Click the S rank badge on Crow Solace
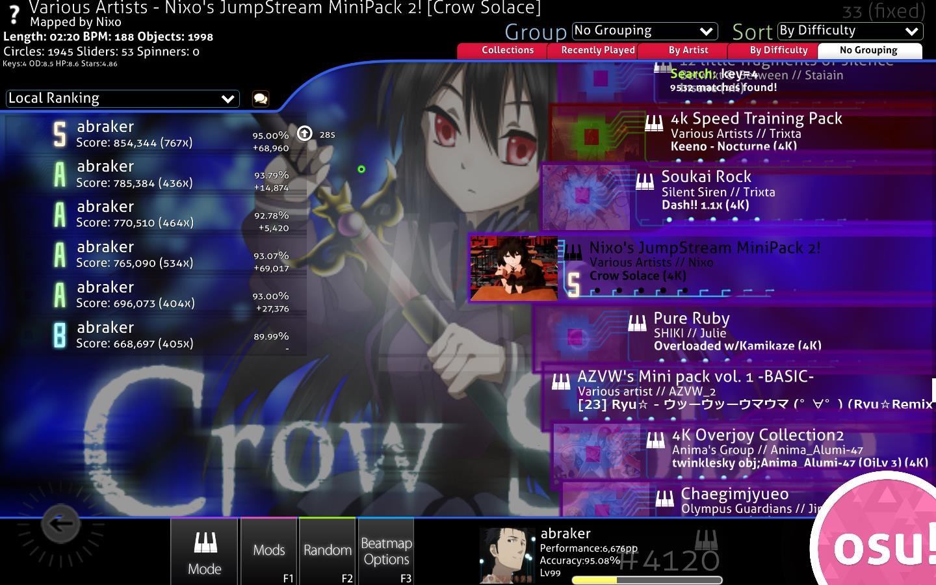936x585 pixels. tap(573, 285)
